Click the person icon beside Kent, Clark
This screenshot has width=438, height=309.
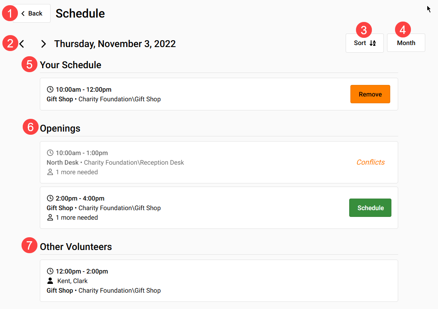click(x=51, y=281)
